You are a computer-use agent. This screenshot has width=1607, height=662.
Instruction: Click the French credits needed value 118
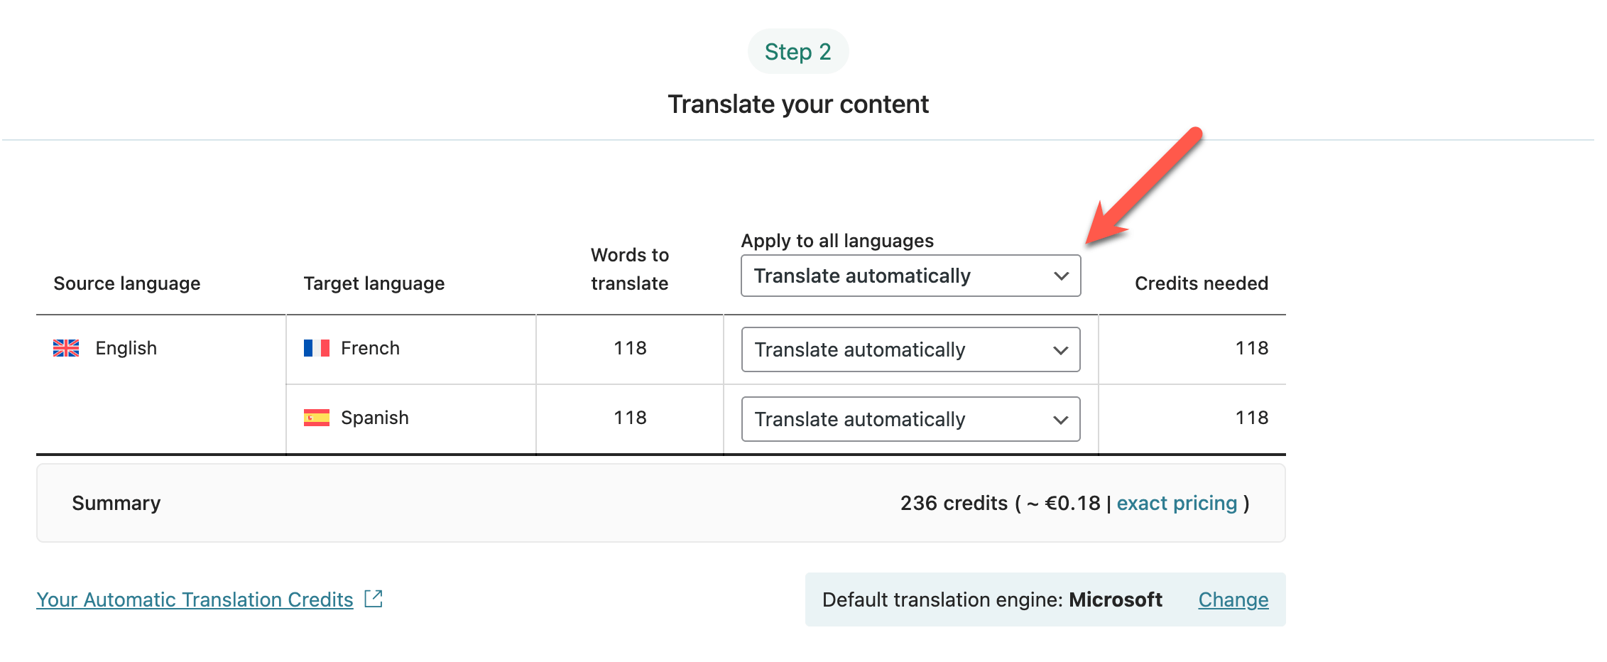point(1252,348)
